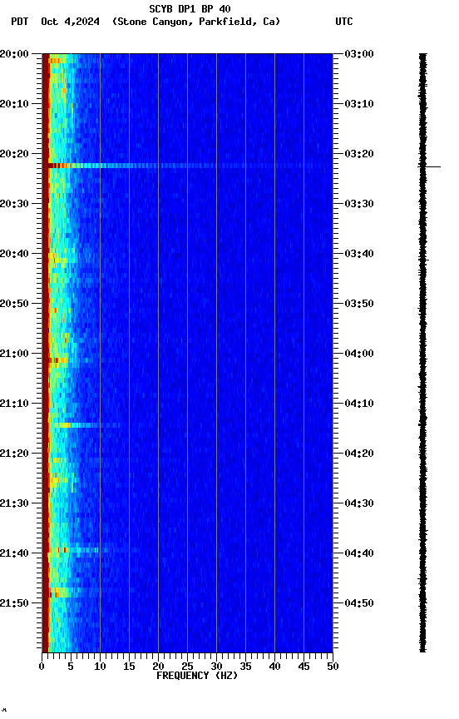
Task: Click the 20:30 PDT time label
Action: [x=14, y=204]
